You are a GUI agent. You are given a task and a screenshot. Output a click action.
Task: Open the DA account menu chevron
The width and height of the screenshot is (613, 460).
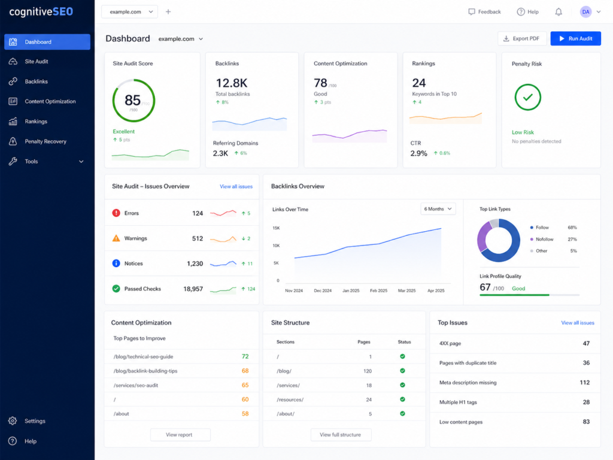point(599,12)
